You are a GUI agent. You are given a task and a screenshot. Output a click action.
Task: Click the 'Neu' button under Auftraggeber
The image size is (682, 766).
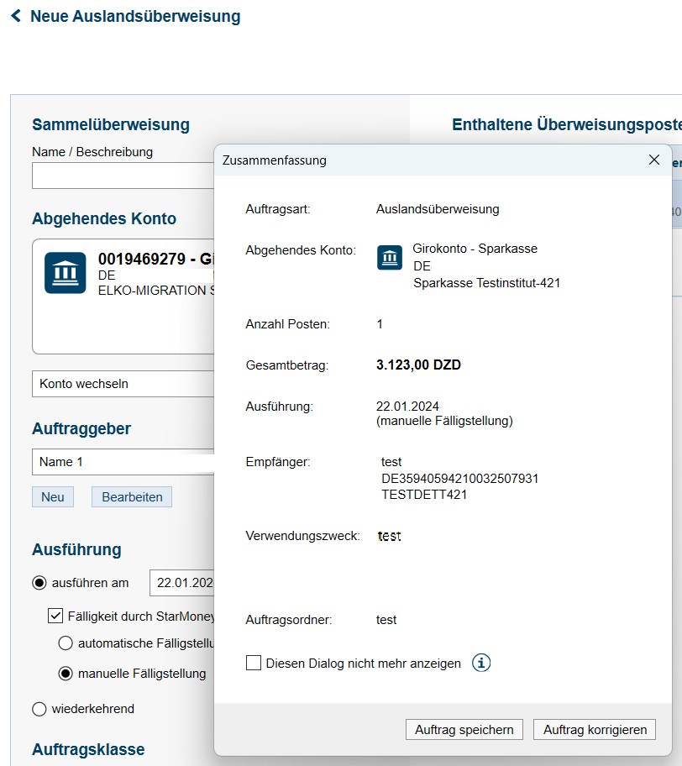[x=53, y=497]
